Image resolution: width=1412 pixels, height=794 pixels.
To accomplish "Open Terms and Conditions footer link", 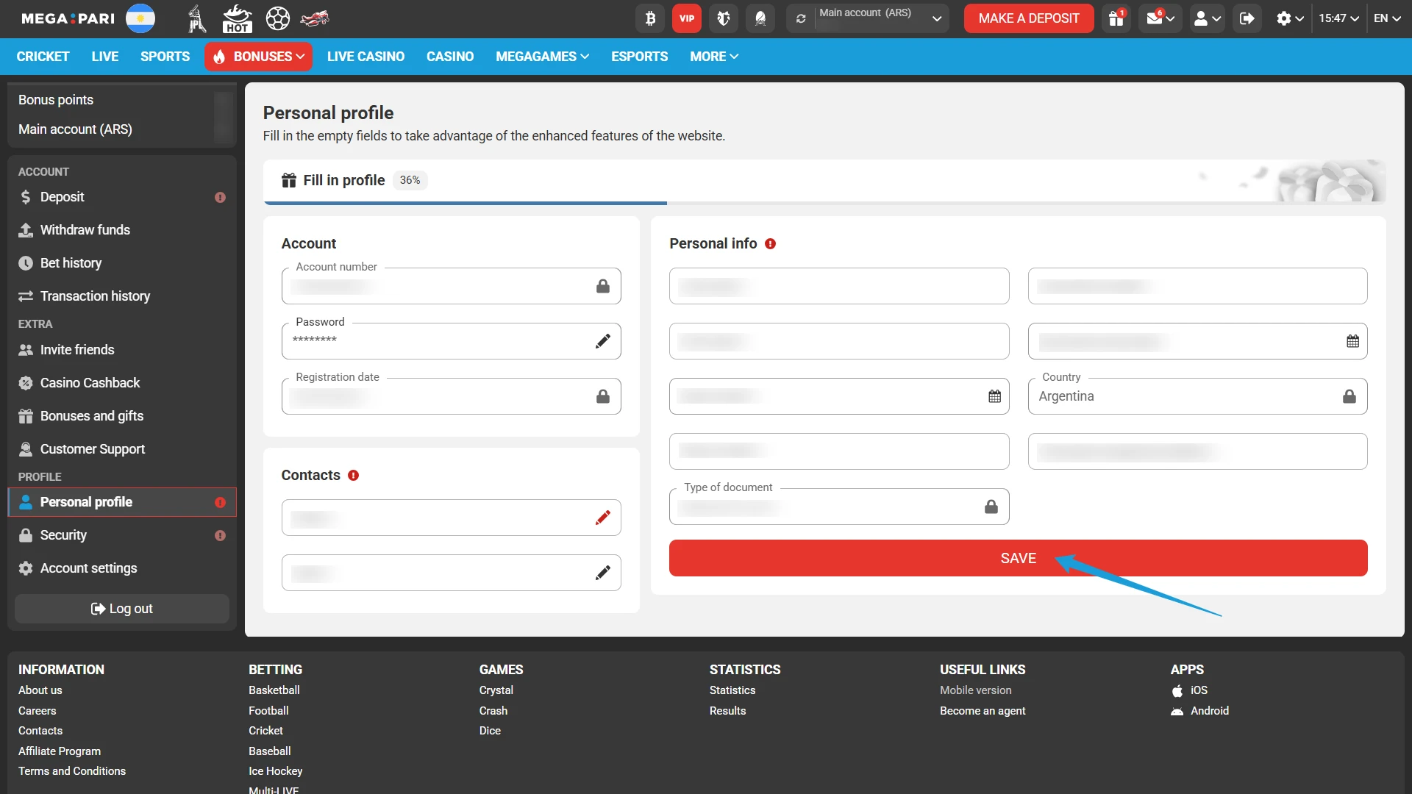I will click(x=72, y=771).
